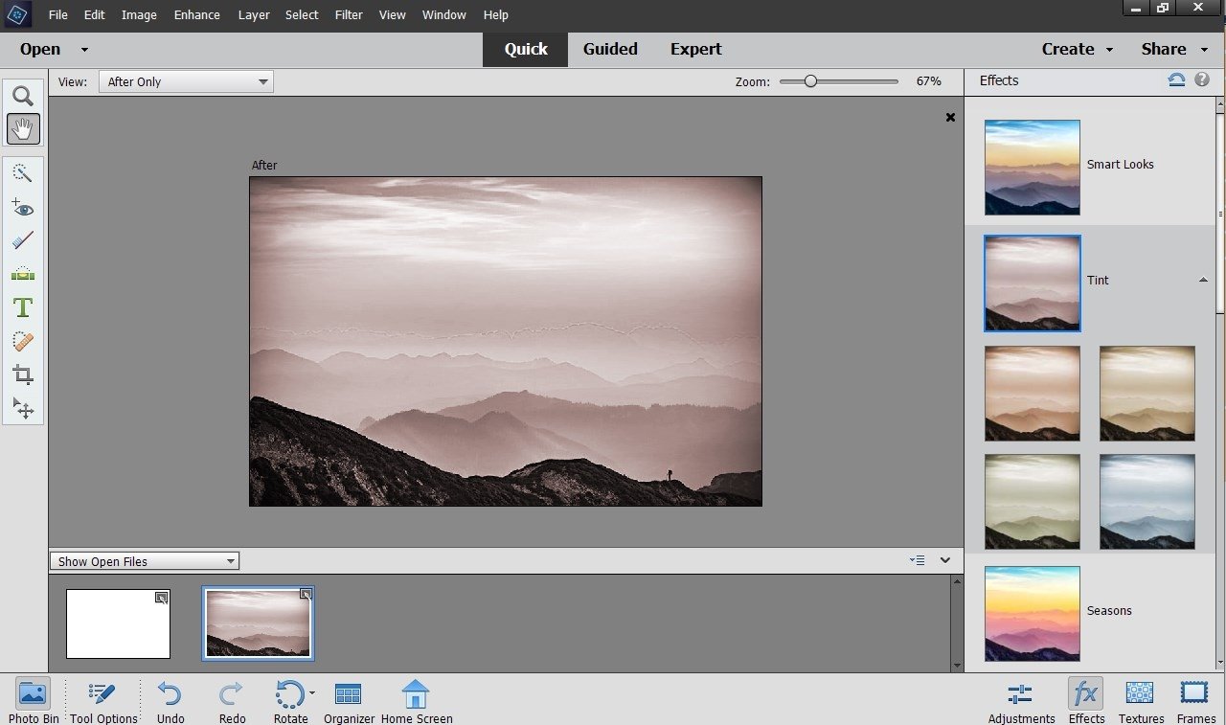Toggle the Tool Options panel
1226x725 pixels.
(x=101, y=698)
